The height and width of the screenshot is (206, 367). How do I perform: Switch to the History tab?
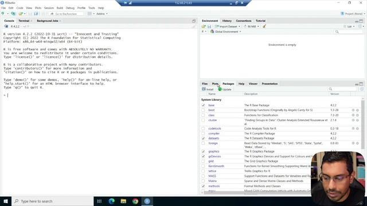pyautogui.click(x=227, y=21)
